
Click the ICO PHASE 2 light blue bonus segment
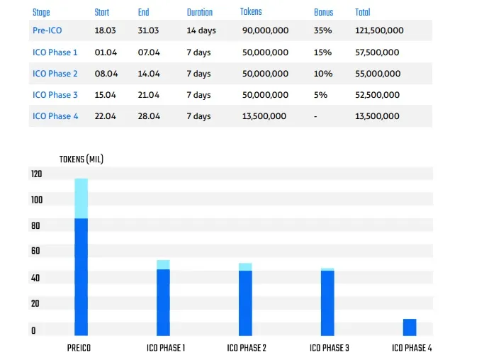click(x=245, y=266)
